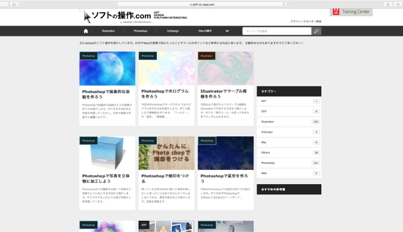403x232 pixels.
Task: Click Photoshop tag on 3D cube card
Action: pyautogui.click(x=88, y=141)
